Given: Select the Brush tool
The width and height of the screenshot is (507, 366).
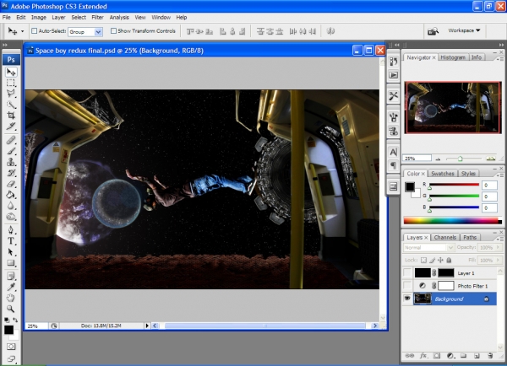Looking at the screenshot, I should point(11,151).
